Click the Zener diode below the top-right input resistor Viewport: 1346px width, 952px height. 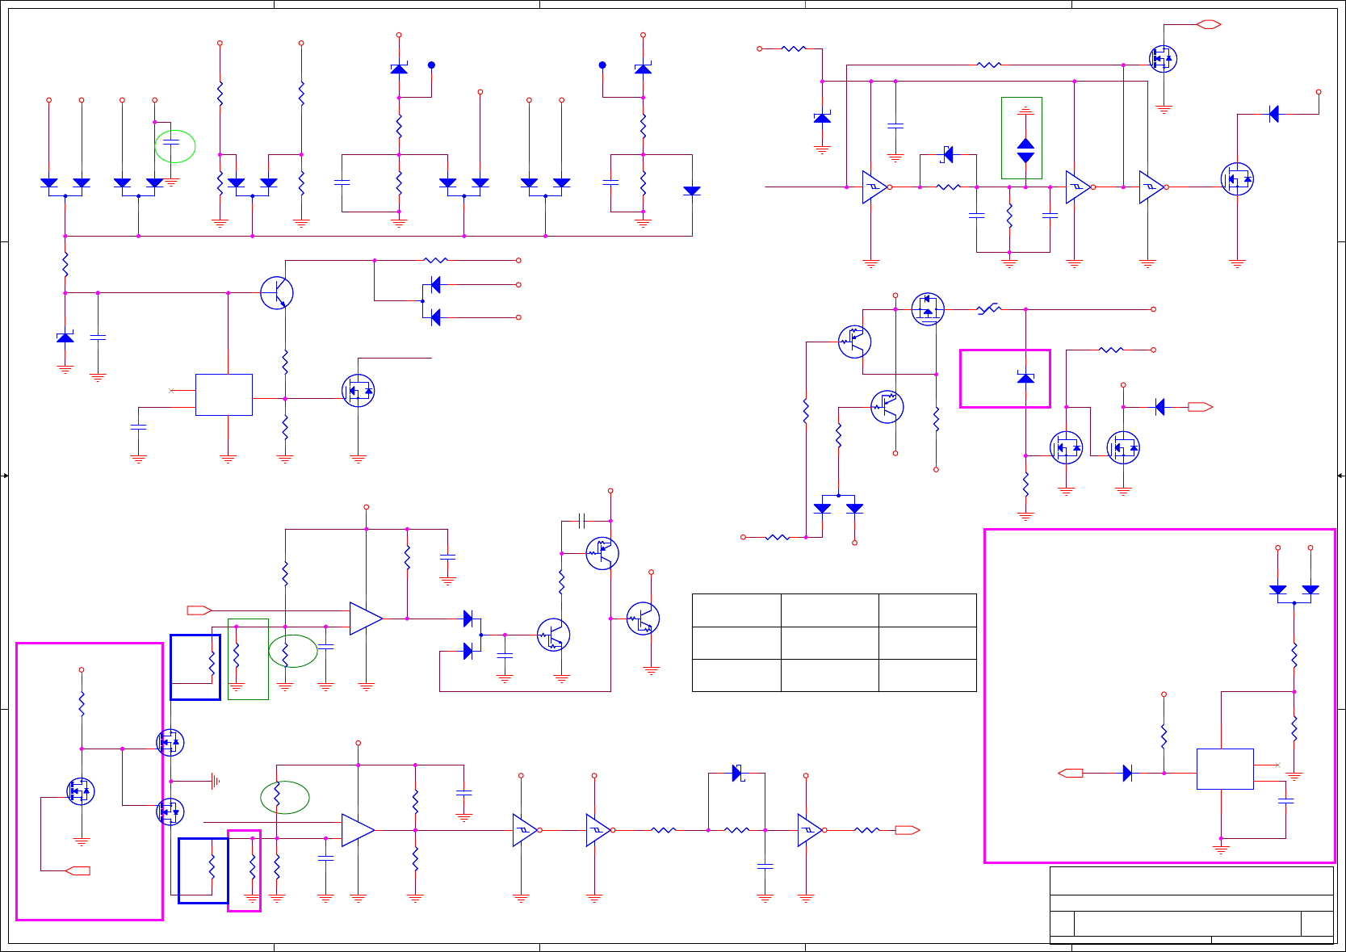pos(822,118)
